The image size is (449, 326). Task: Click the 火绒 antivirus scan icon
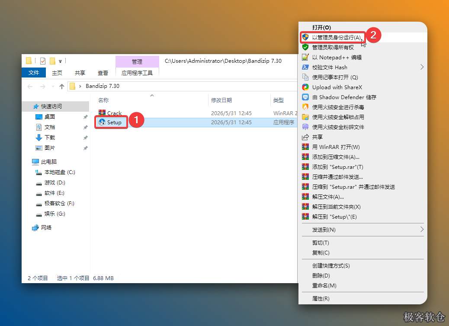pyautogui.click(x=305, y=107)
